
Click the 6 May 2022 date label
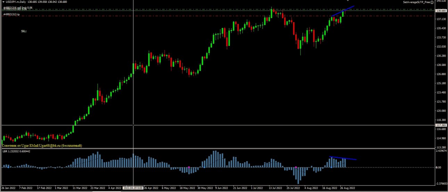point(168,188)
